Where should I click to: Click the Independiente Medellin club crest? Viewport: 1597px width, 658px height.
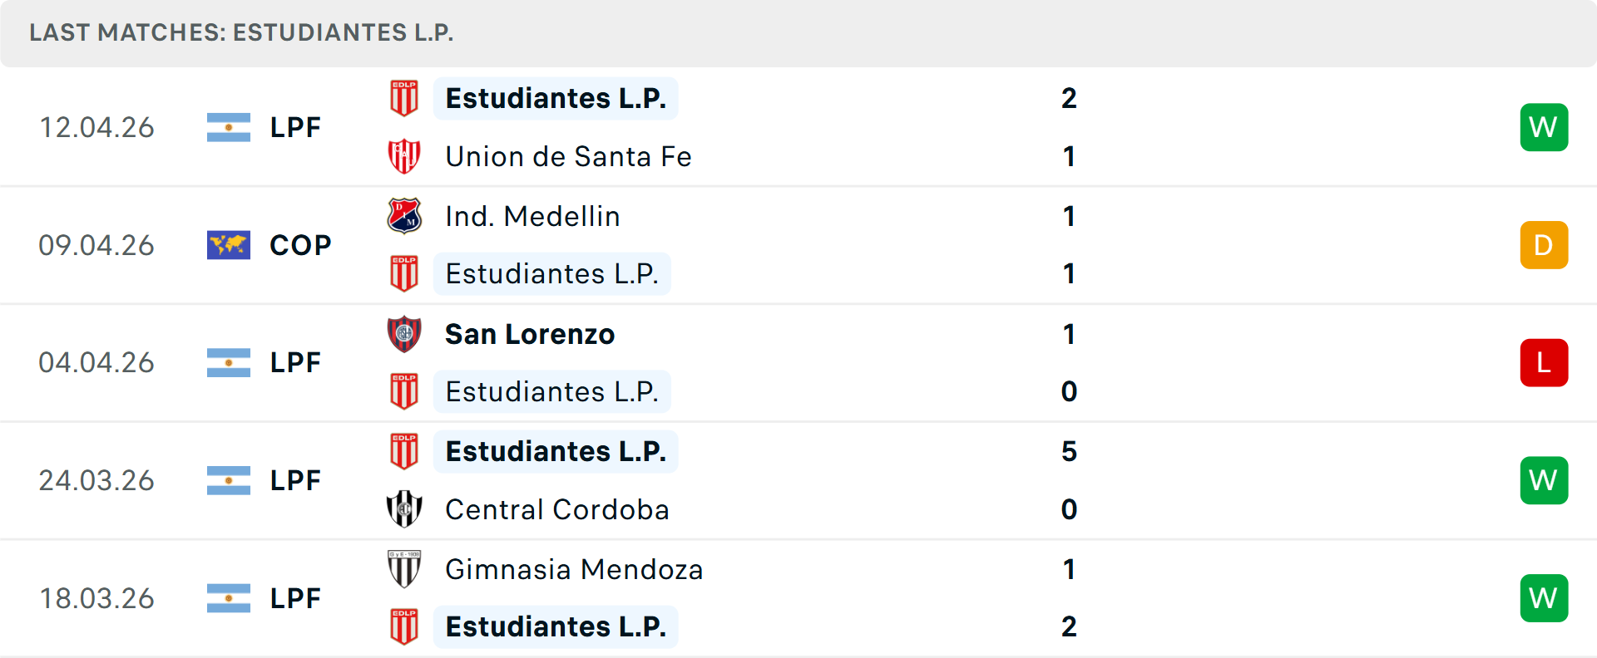(404, 216)
